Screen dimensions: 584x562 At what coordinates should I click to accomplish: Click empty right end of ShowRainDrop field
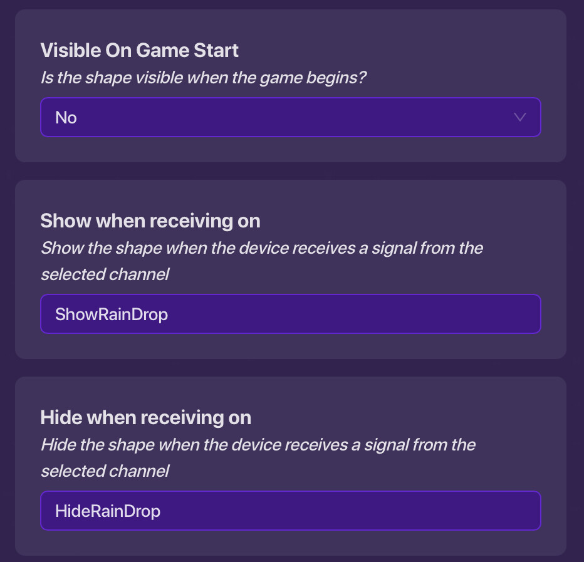click(x=476, y=314)
